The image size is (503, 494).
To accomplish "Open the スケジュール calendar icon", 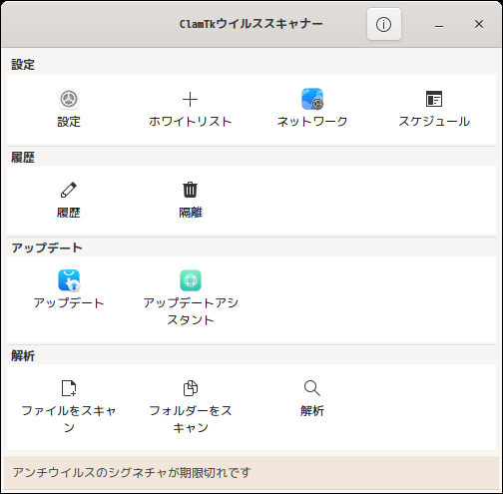I will (434, 99).
